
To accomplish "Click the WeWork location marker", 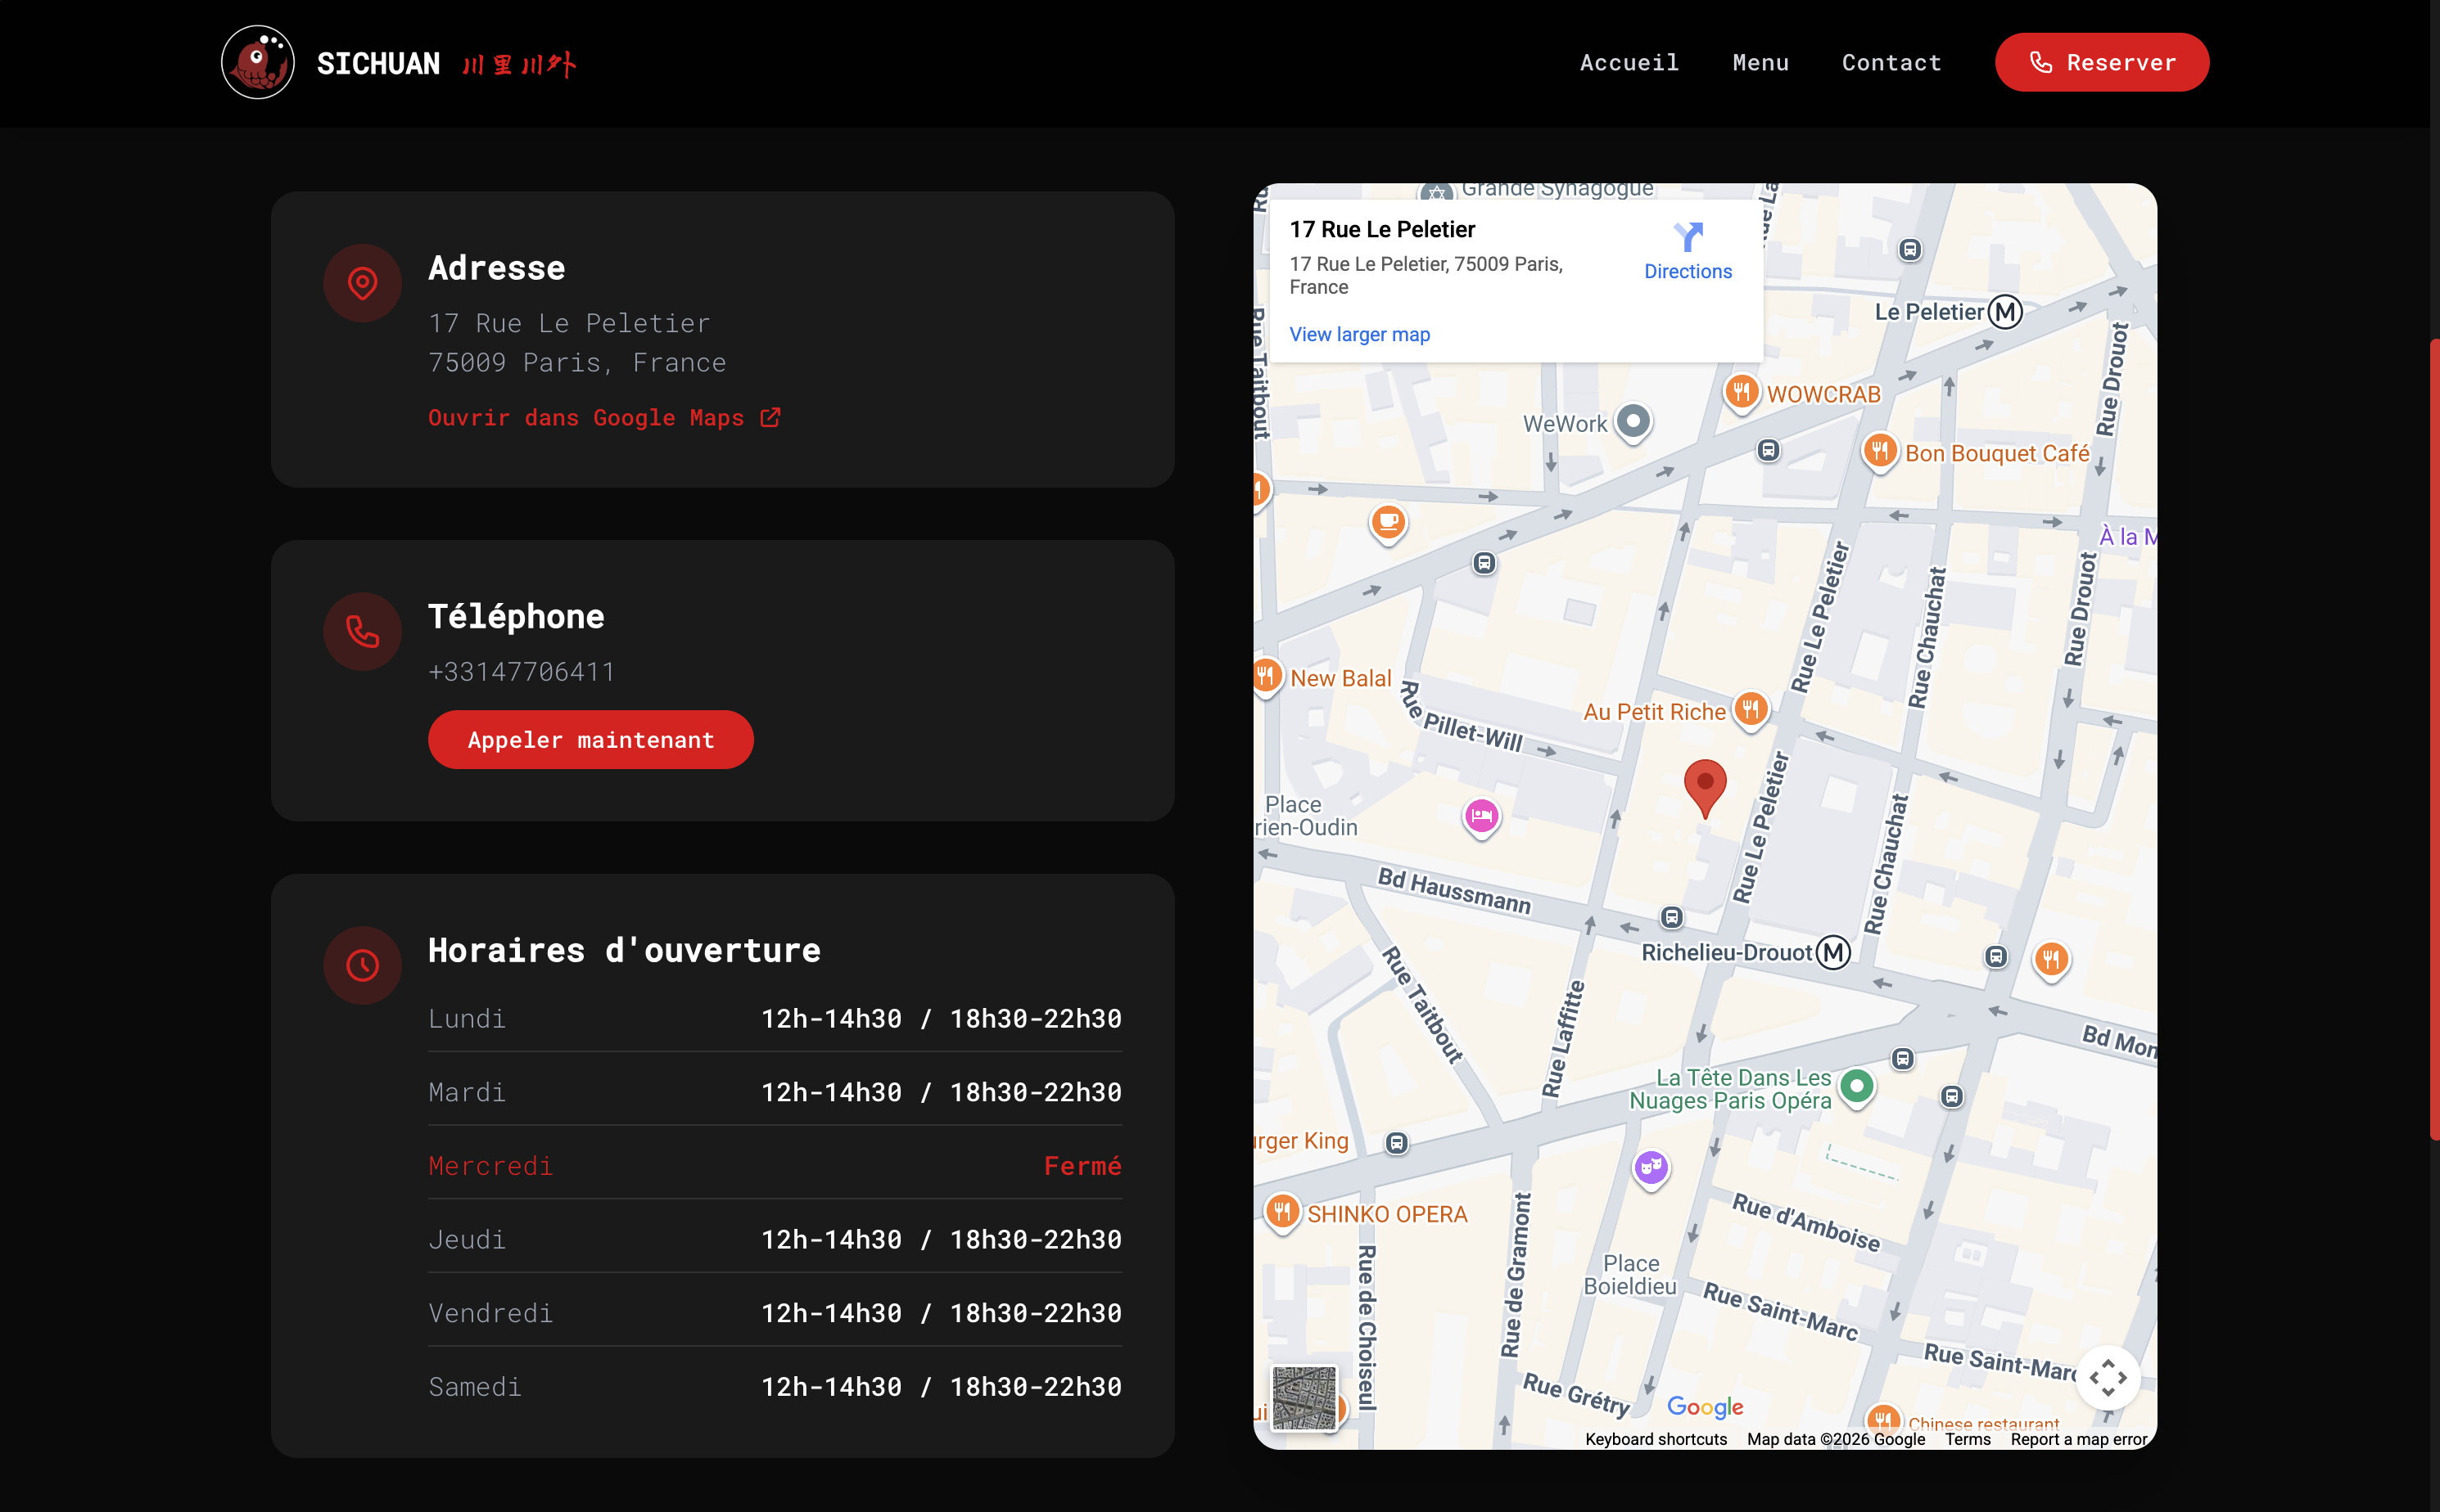I will (x=1633, y=421).
